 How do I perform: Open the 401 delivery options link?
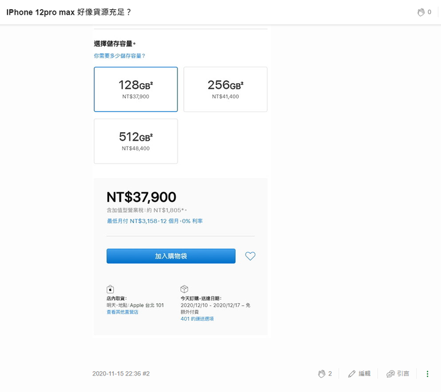[197, 319]
